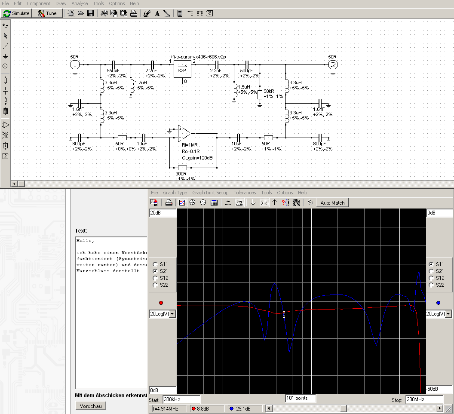Open the Graph Limit Setup menu
This screenshot has height=414, width=454.
click(210, 193)
